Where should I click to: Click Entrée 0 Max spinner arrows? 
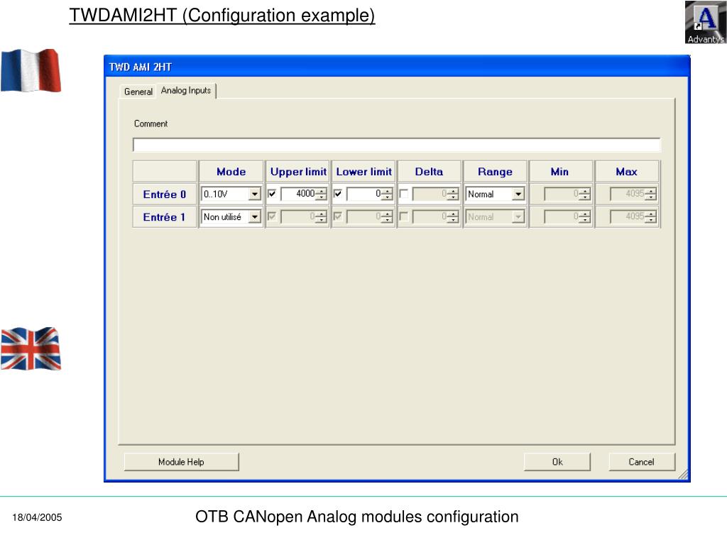(x=650, y=194)
